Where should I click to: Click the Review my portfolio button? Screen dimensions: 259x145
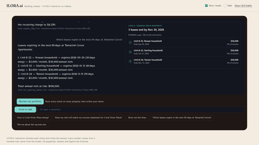click(x=30, y=101)
